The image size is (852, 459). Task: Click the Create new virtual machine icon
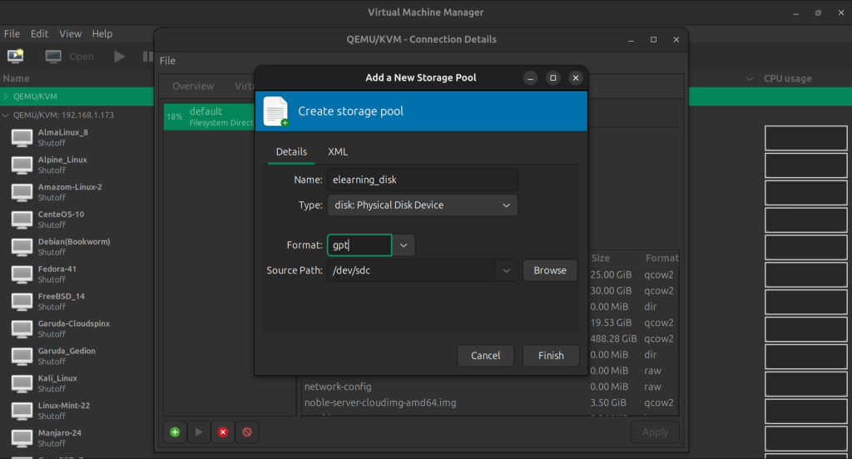pos(15,56)
